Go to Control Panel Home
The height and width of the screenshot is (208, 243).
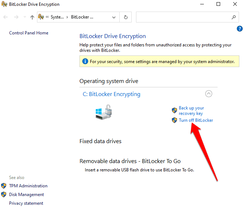(29, 33)
